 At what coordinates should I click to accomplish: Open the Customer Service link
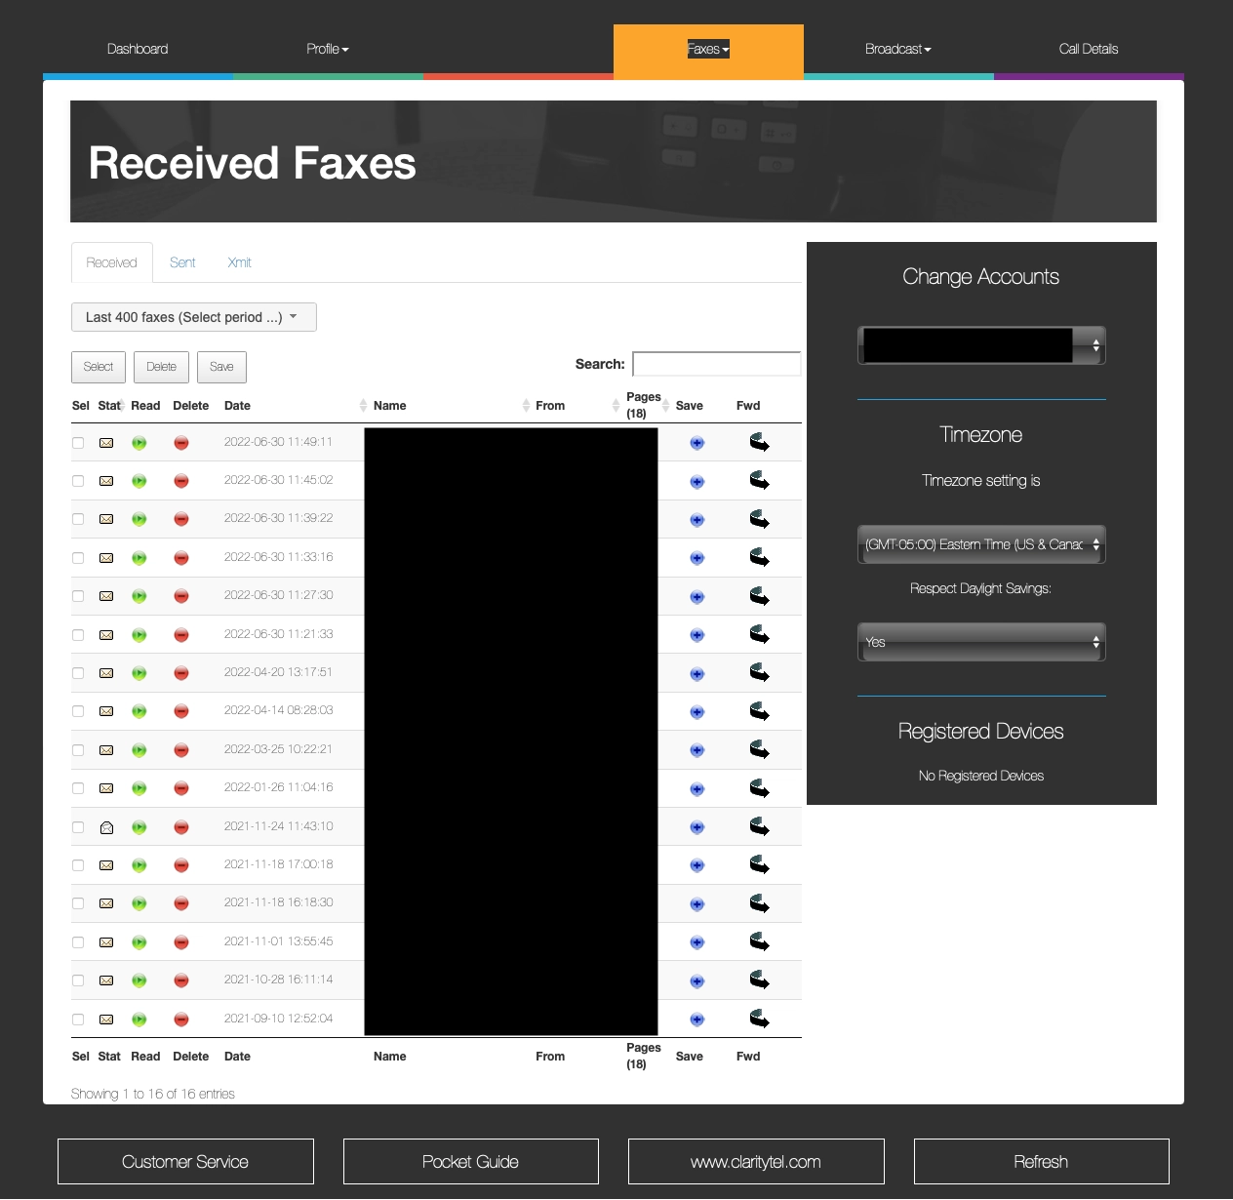coord(185,1162)
